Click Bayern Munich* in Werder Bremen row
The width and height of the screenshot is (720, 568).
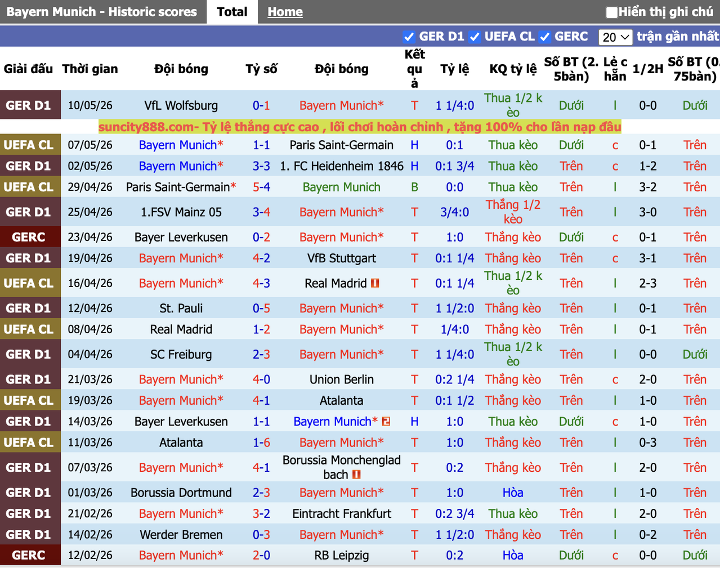click(341, 534)
